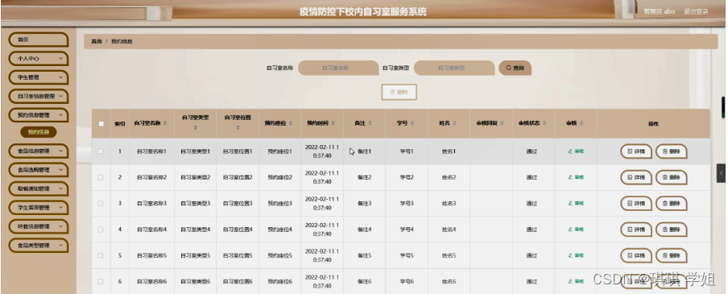Open the 食品类型管理 sidebar menu
The width and height of the screenshot is (728, 294).
point(39,245)
